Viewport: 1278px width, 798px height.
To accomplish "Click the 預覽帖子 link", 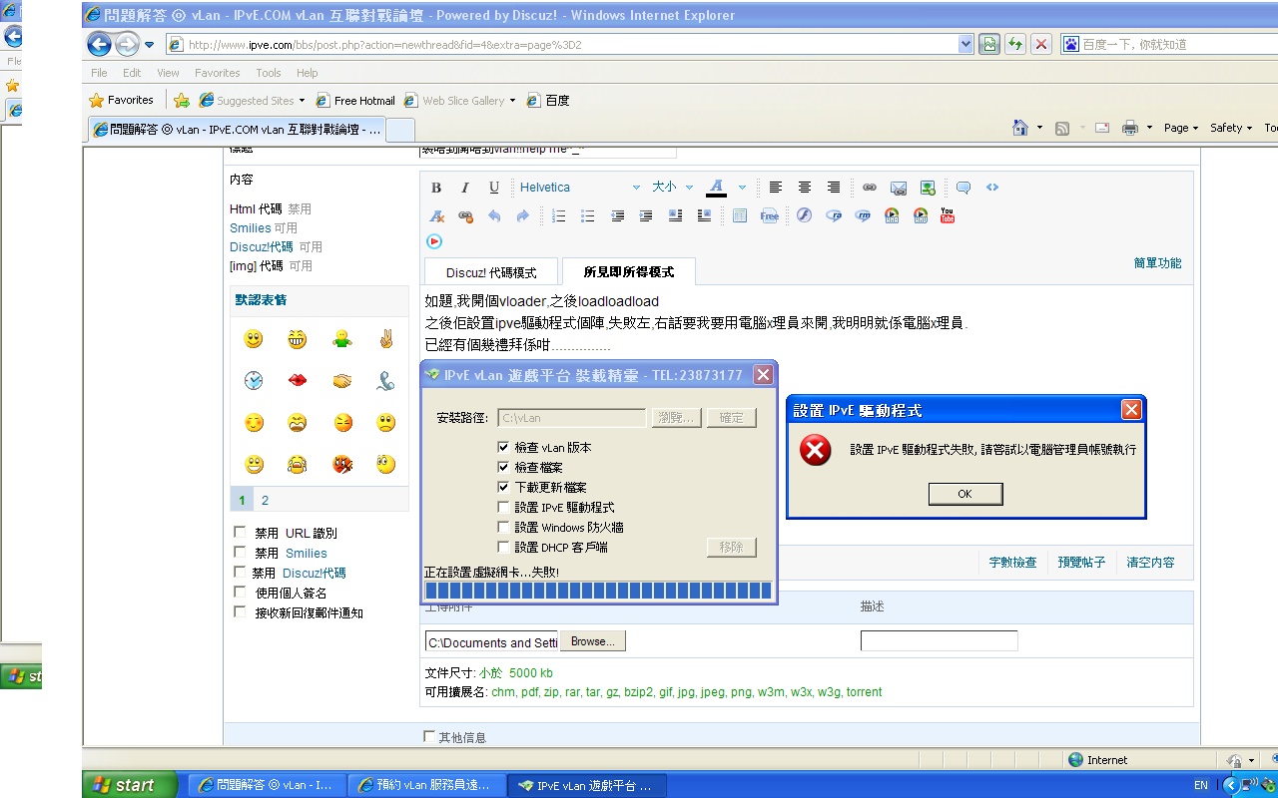I will tap(1081, 563).
